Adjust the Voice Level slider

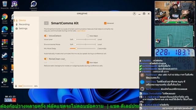(x=85, y=39)
